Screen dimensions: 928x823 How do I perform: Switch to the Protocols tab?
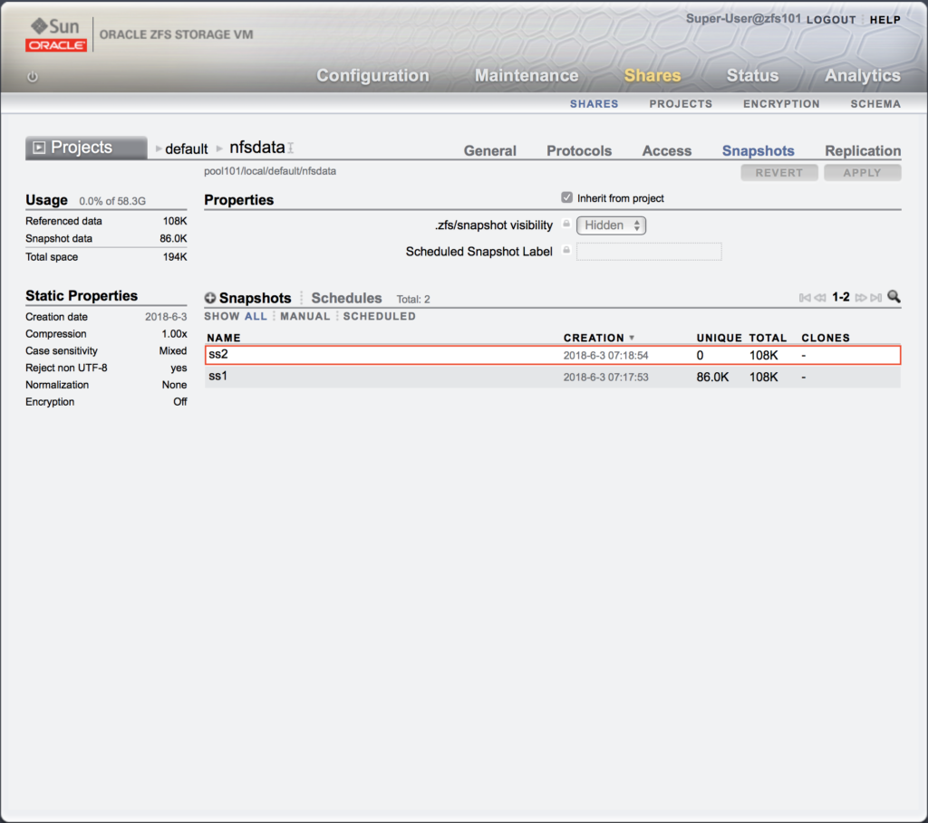point(579,151)
